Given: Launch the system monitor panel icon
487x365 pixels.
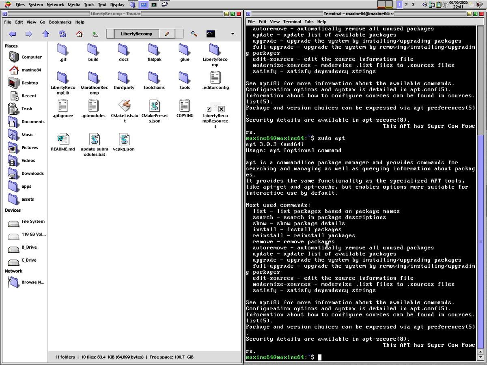Looking at the screenshot, I should 154,4.
